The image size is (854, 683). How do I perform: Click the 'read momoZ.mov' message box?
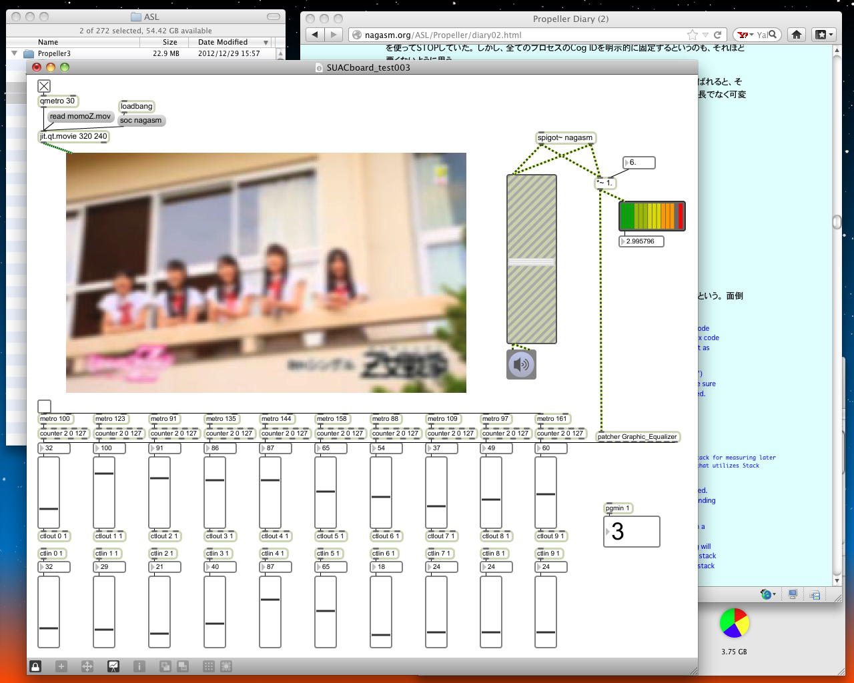[80, 117]
